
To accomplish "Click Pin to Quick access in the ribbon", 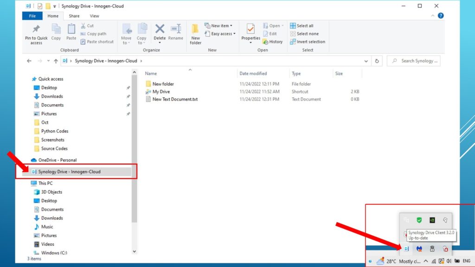I will coord(36,34).
